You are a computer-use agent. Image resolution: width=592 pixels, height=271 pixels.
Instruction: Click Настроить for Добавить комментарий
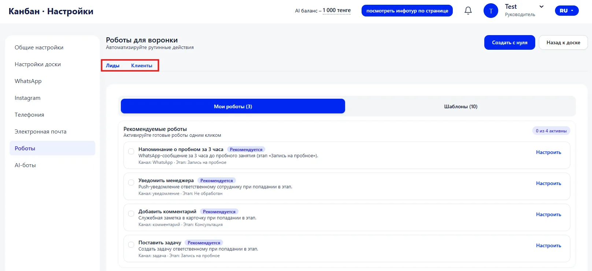pyautogui.click(x=548, y=214)
